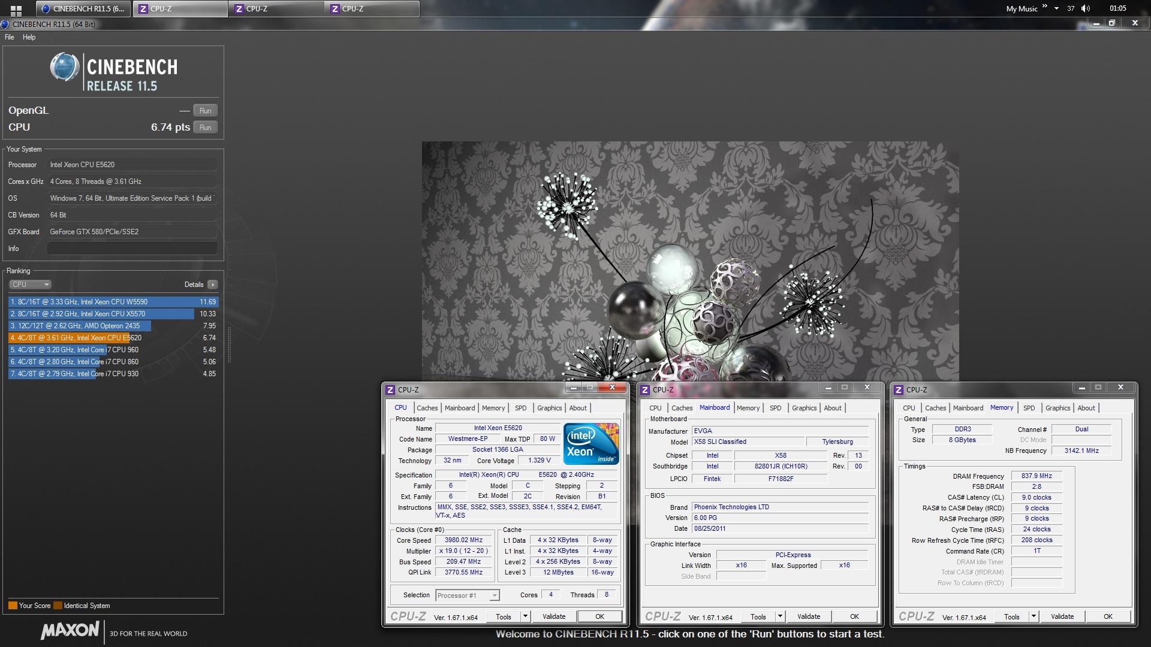Click the MAXON logo
The width and height of the screenshot is (1151, 647).
[x=70, y=630]
